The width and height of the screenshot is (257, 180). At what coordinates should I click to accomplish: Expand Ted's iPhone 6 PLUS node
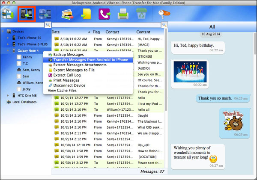[x=8, y=44]
